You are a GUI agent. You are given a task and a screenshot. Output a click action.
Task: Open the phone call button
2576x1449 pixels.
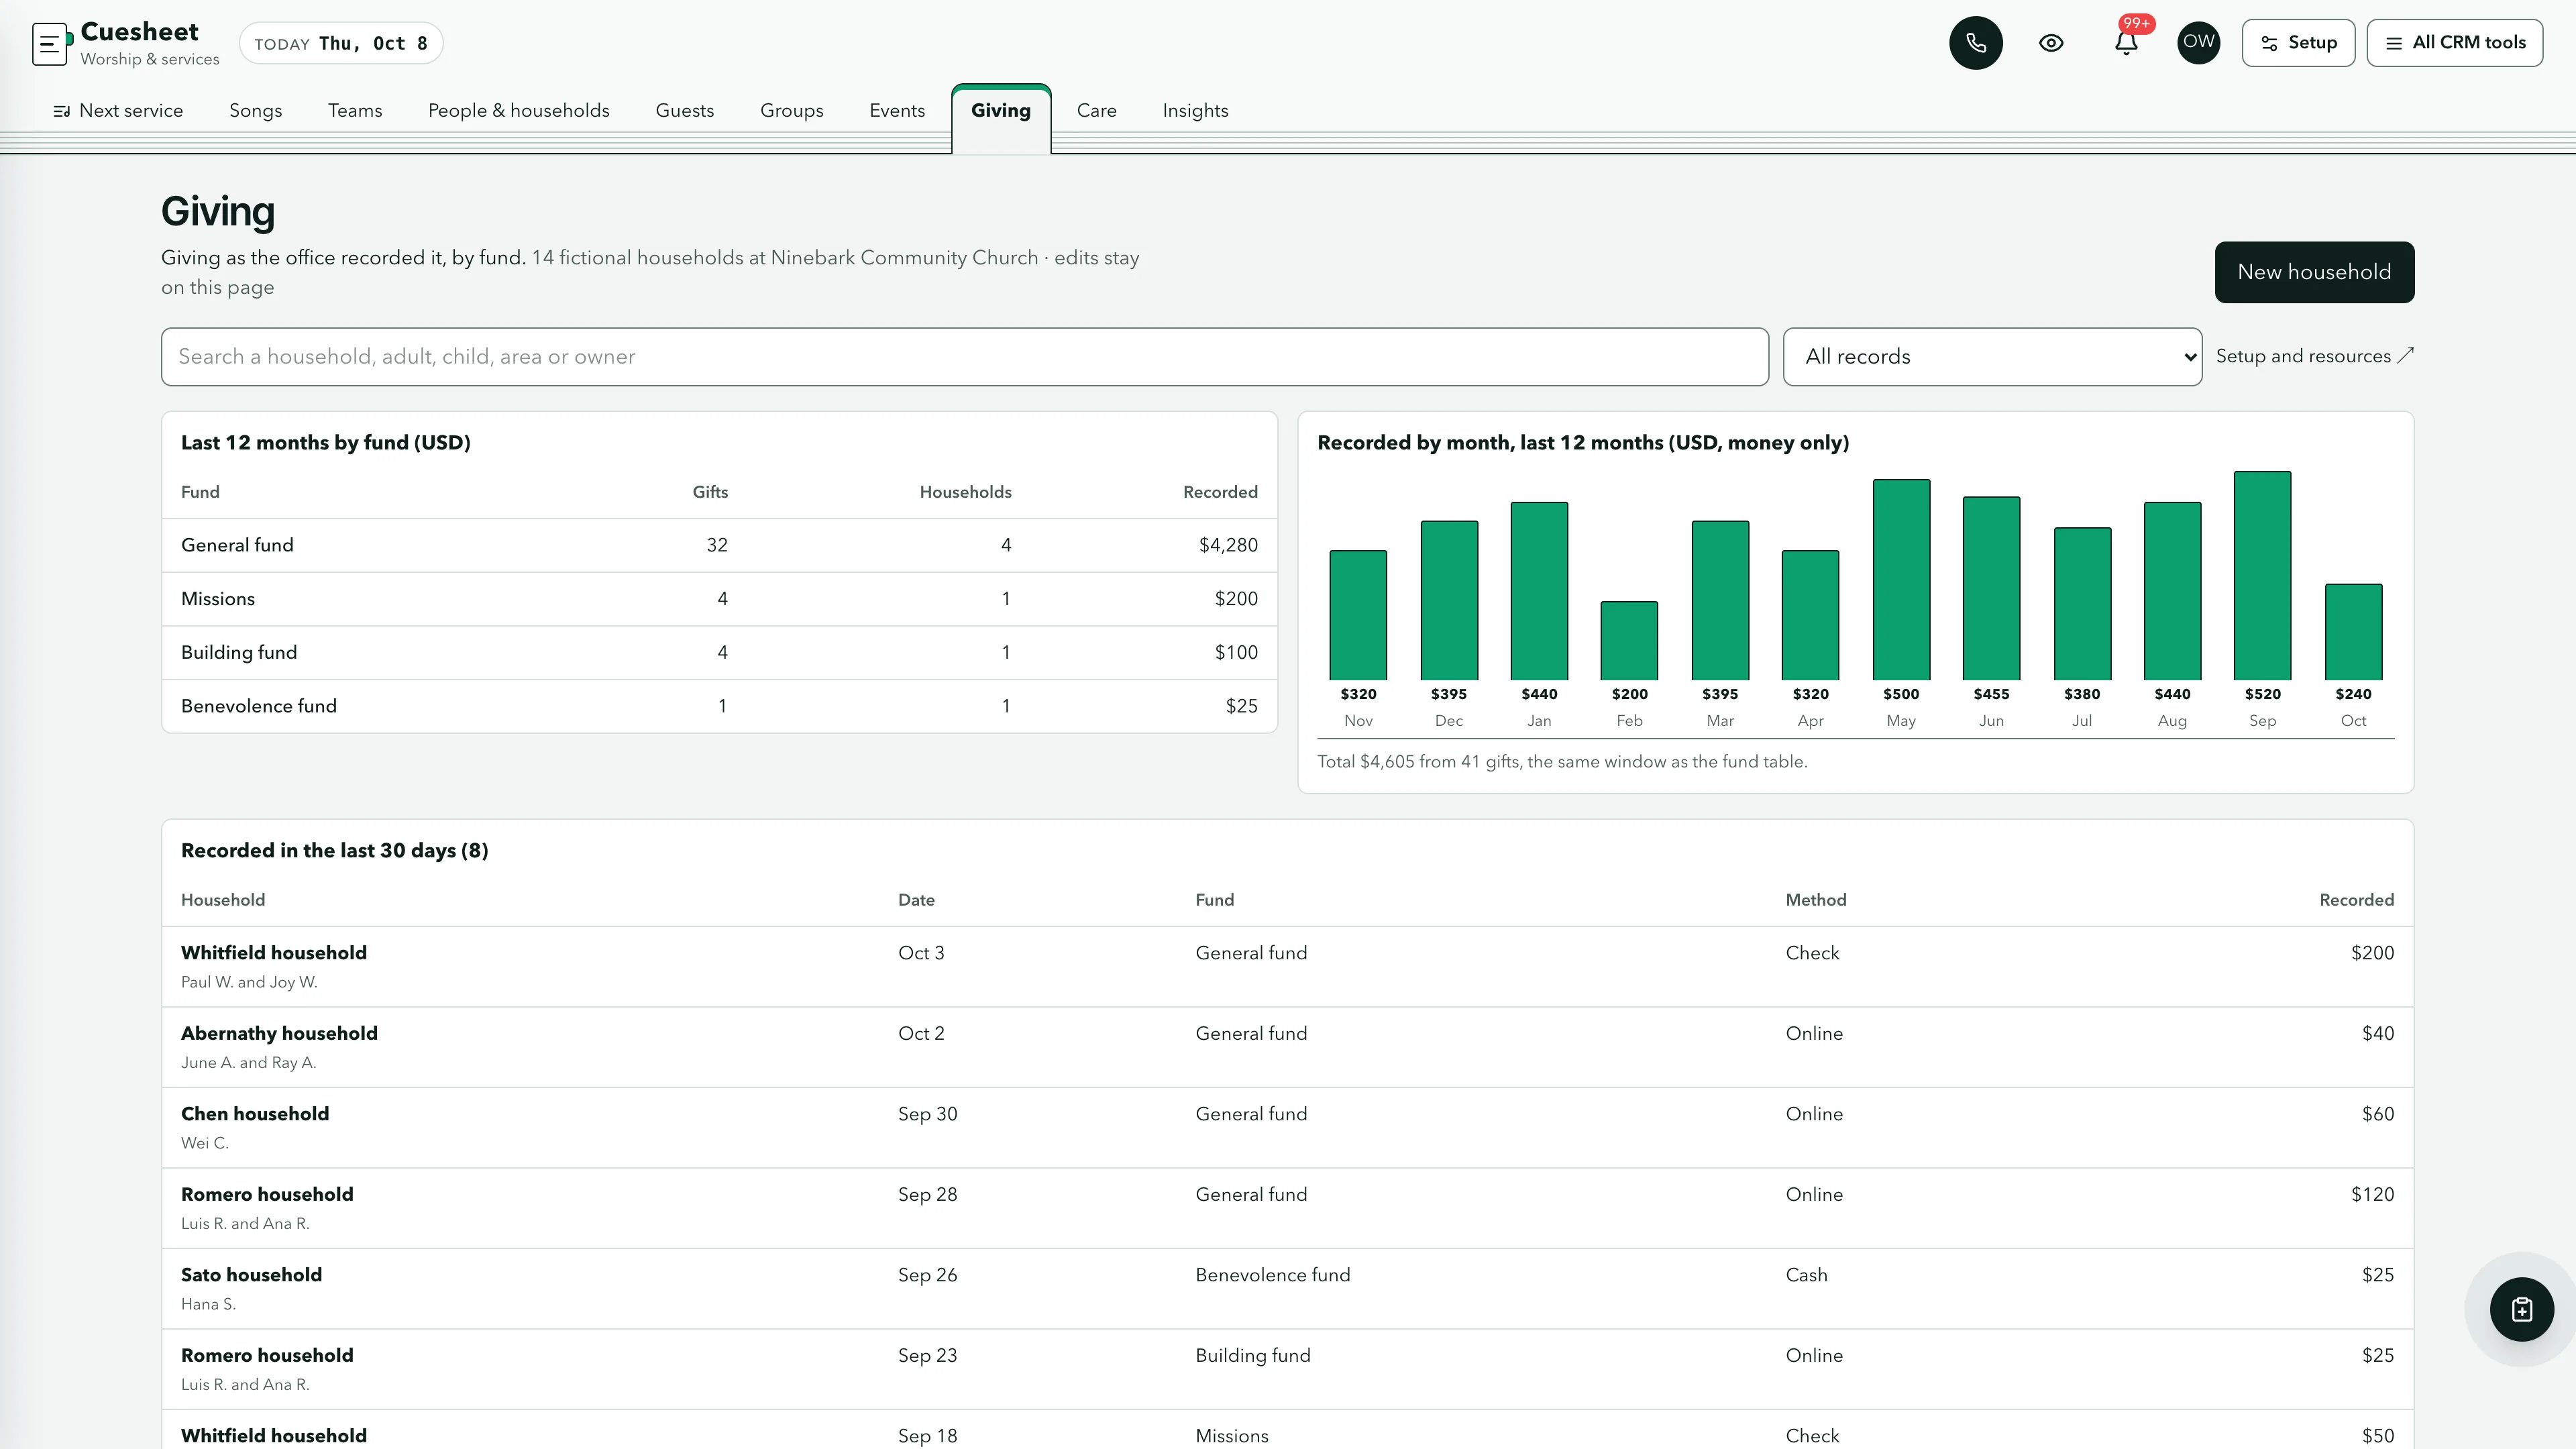1975,43
